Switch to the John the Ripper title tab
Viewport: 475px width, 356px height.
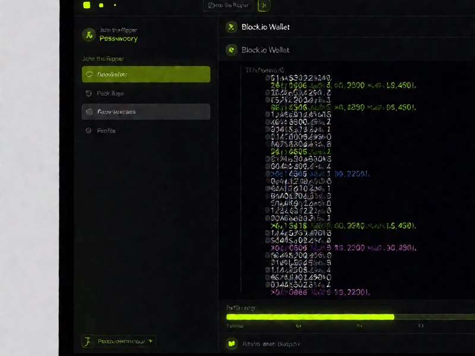[229, 5]
